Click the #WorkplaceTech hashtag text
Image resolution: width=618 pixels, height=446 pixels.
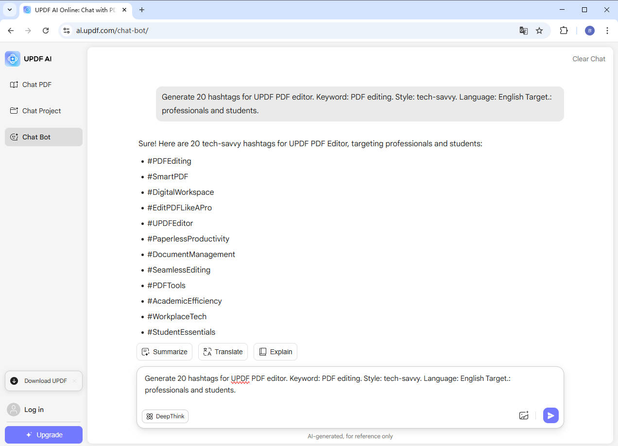click(177, 316)
